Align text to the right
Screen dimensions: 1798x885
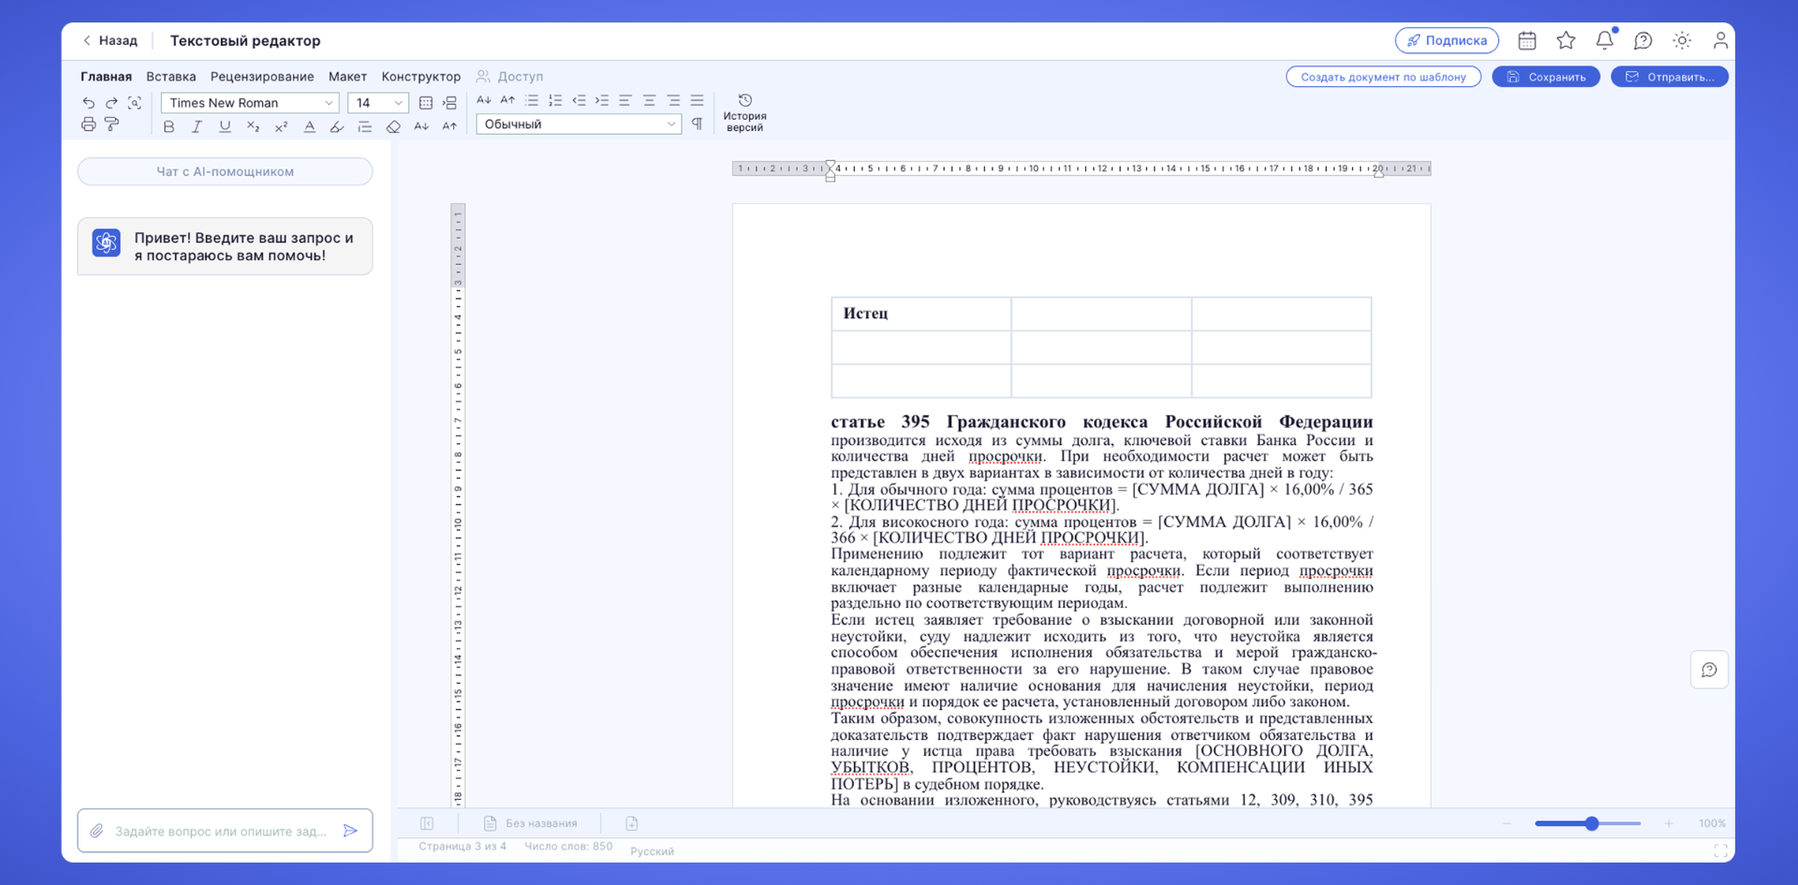pos(673,100)
